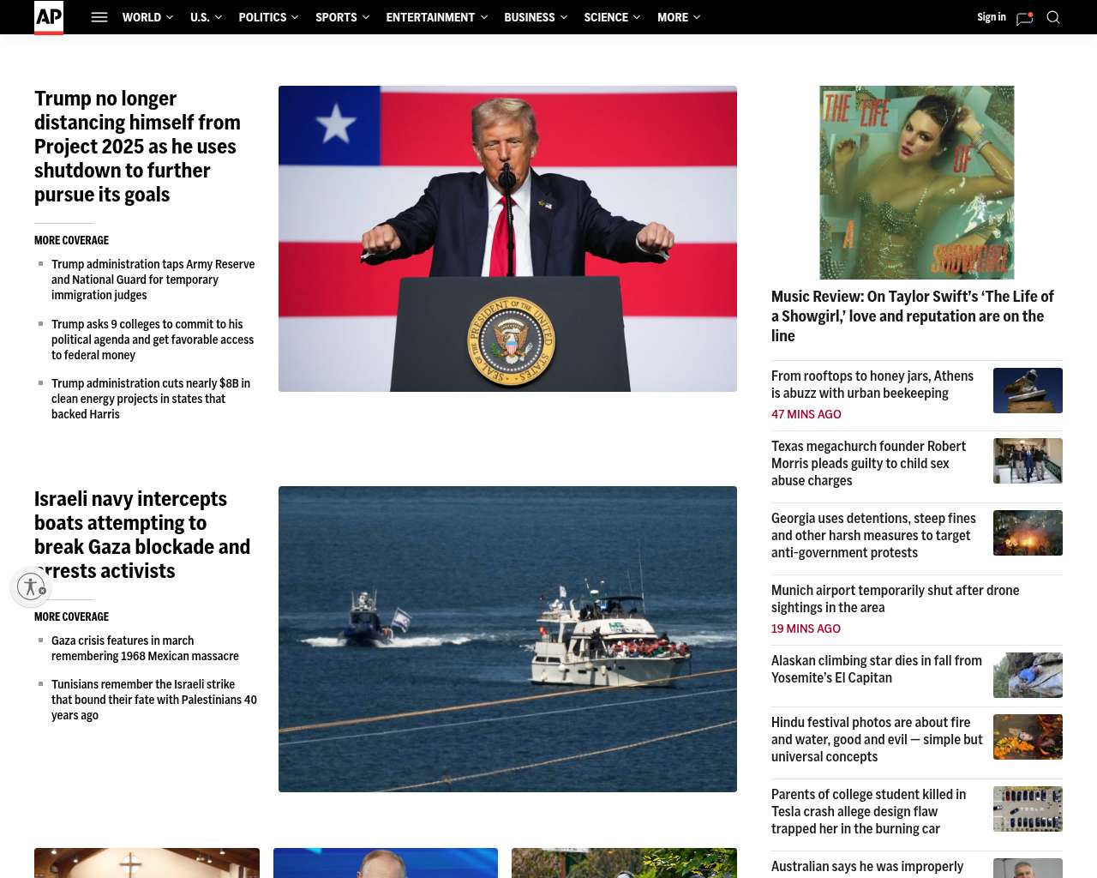This screenshot has width=1097, height=878.
Task: Click the Athens beekeeping thumbnail
Action: click(x=1028, y=391)
